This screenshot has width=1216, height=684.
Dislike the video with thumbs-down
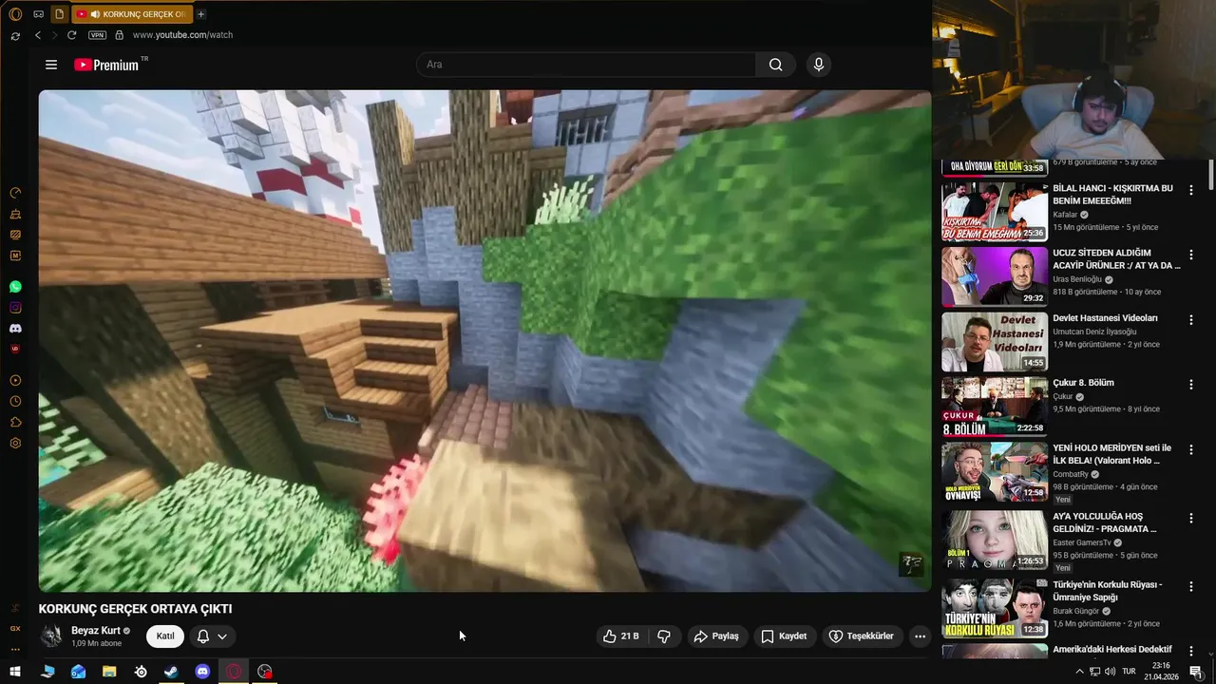point(664,636)
